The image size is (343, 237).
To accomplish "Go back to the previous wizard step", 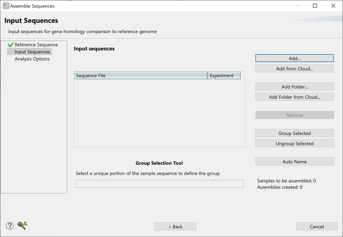I will coord(175,226).
